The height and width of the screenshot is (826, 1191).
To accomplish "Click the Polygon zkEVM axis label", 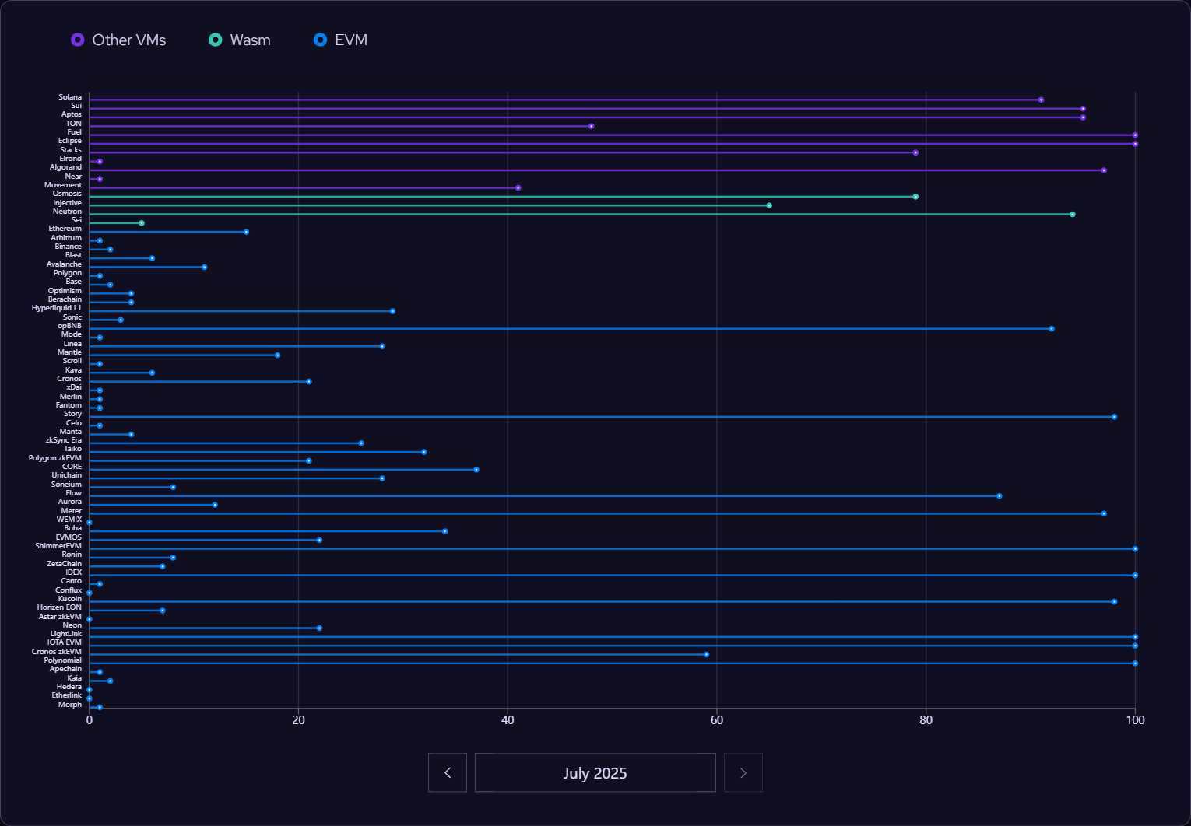I will coord(55,458).
